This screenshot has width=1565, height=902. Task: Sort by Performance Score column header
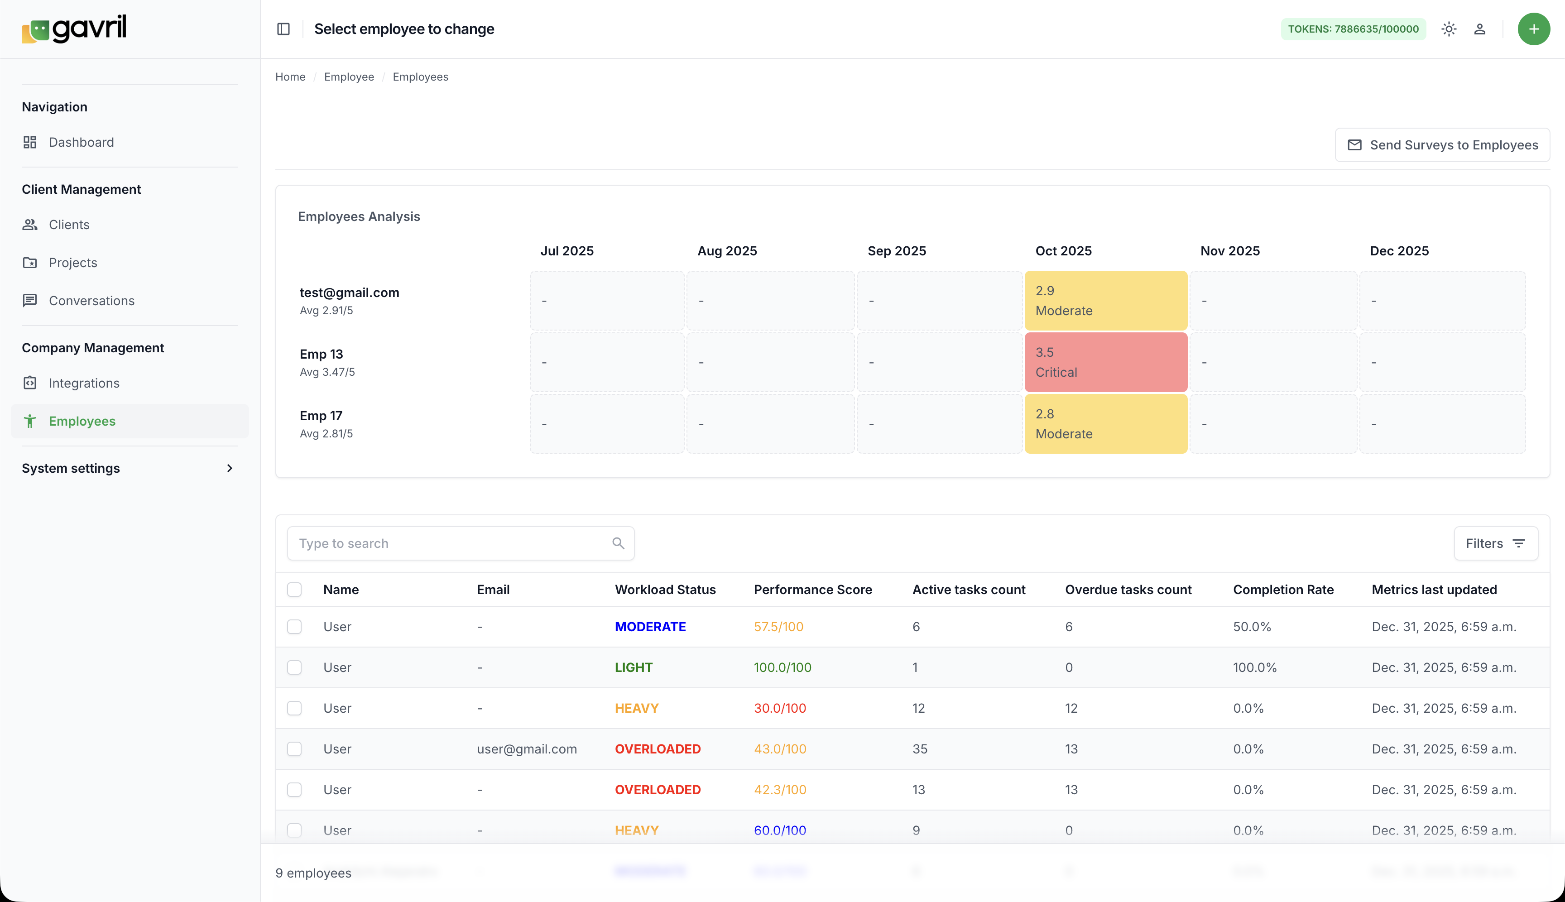812,590
